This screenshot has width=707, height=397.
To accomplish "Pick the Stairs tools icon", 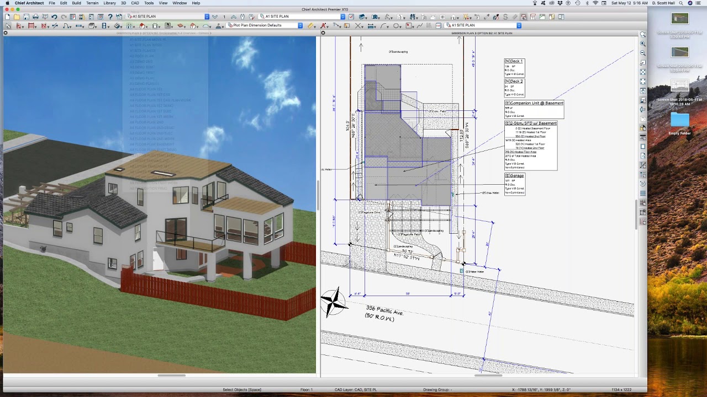I will (117, 25).
